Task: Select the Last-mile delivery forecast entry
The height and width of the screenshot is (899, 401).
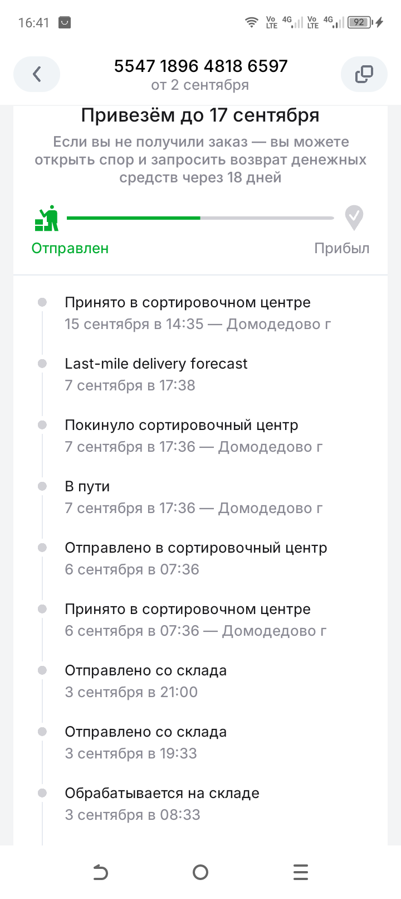Action: (x=156, y=374)
